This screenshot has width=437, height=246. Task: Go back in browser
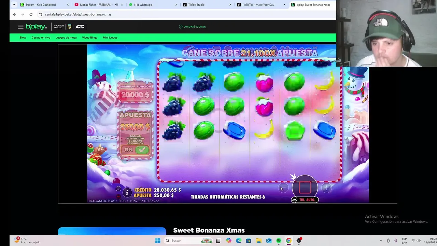tap(14, 14)
